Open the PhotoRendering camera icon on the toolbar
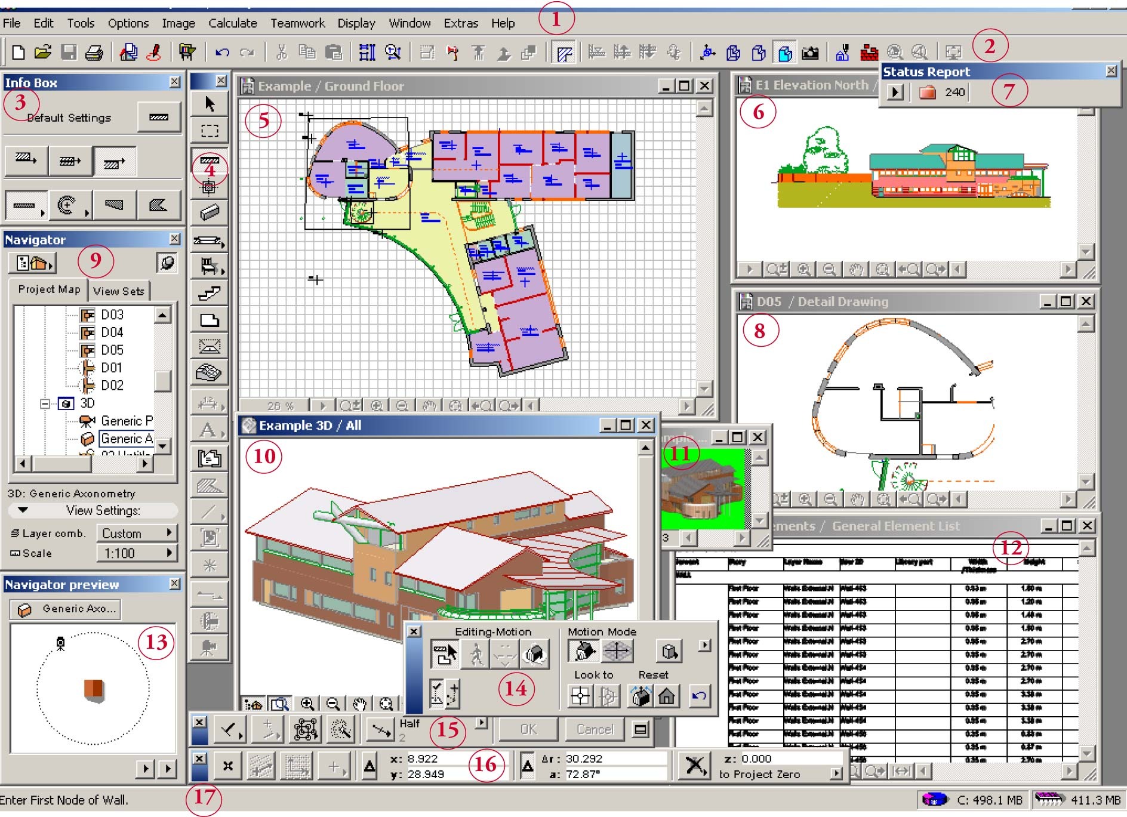Screen dimensions: 1127x817 tap(810, 54)
